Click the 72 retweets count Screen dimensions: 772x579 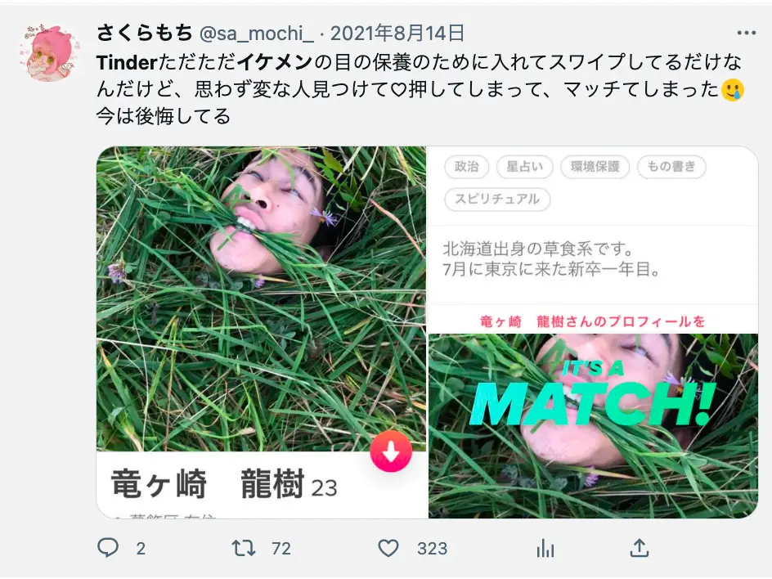[281, 549]
